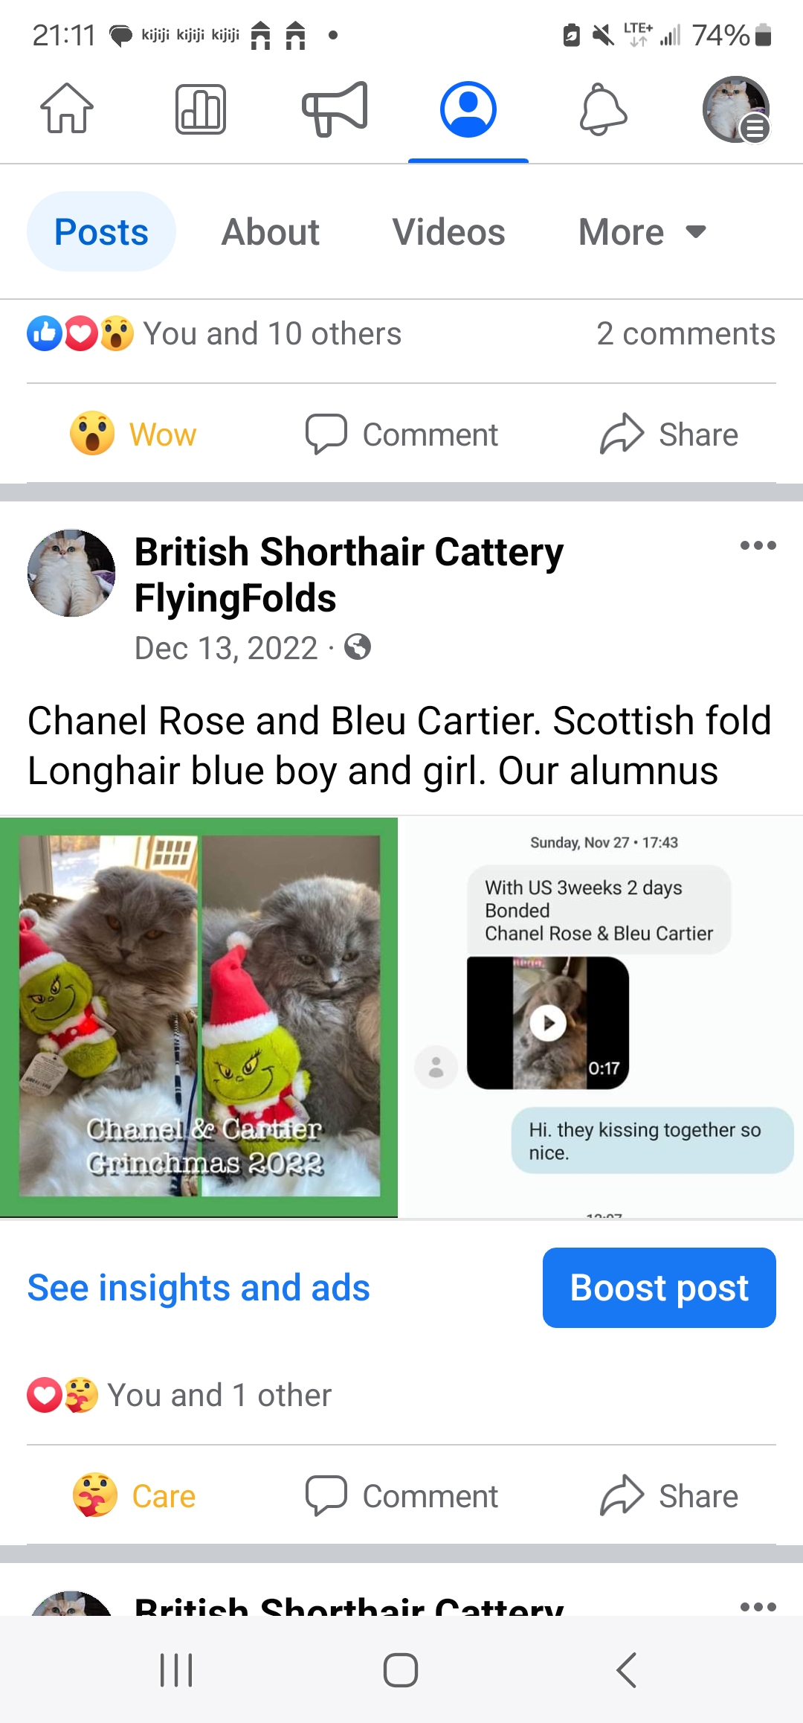Viewport: 803px width, 1723px height.
Task: Toggle the Care reaction on the Chanel post
Action: [x=134, y=1495]
